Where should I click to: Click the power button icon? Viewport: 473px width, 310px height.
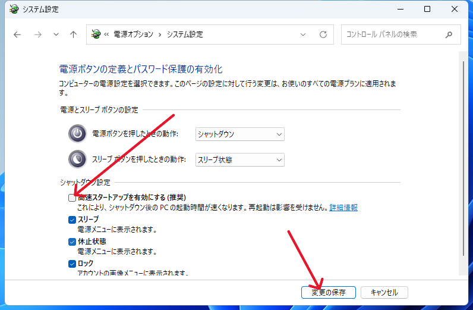point(77,134)
